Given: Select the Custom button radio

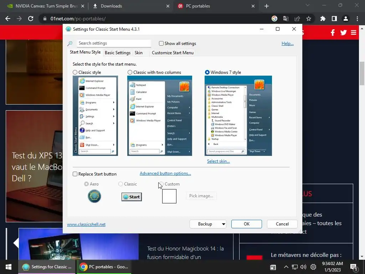Looking at the screenshot, I should point(161,184).
